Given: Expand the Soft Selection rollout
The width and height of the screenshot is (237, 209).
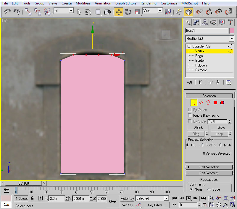Looking at the screenshot, I should [x=209, y=167].
